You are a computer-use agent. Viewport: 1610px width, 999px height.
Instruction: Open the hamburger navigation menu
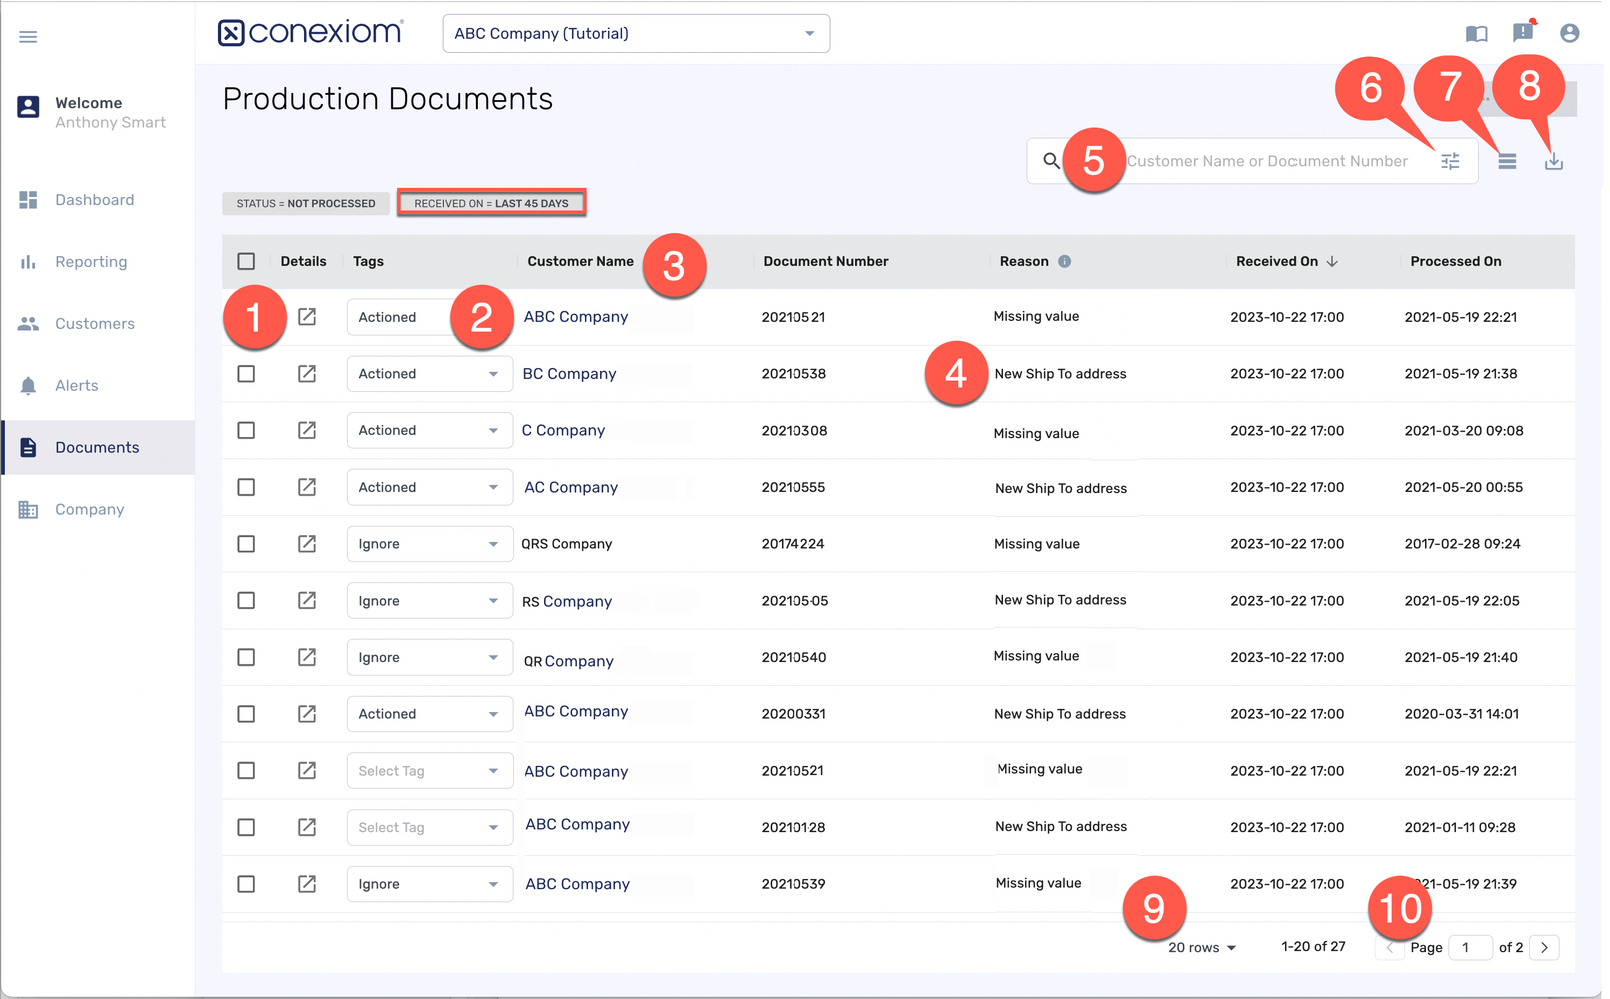click(x=28, y=37)
